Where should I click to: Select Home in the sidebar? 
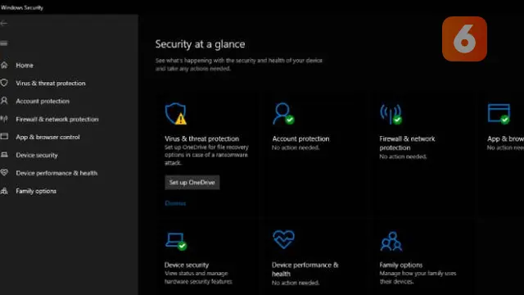tap(25, 66)
